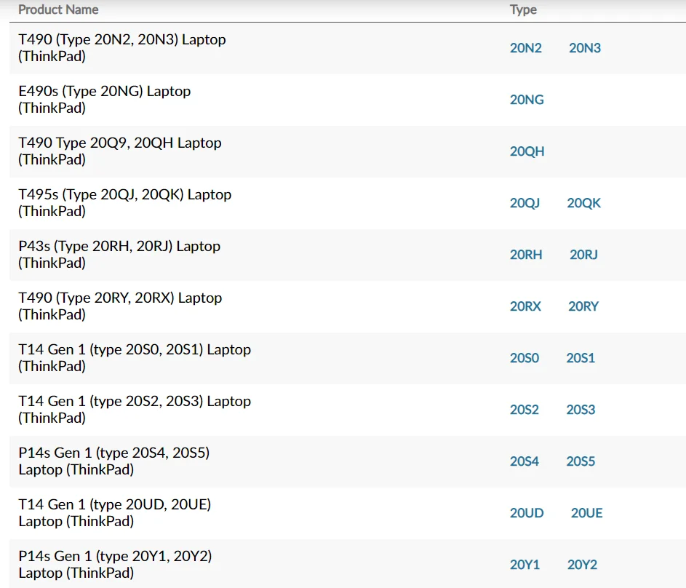Viewport: 686px width, 588px height.
Task: Select the P14s Gen 1 (type 20Y1, 20Y2) row
Action: point(348,564)
